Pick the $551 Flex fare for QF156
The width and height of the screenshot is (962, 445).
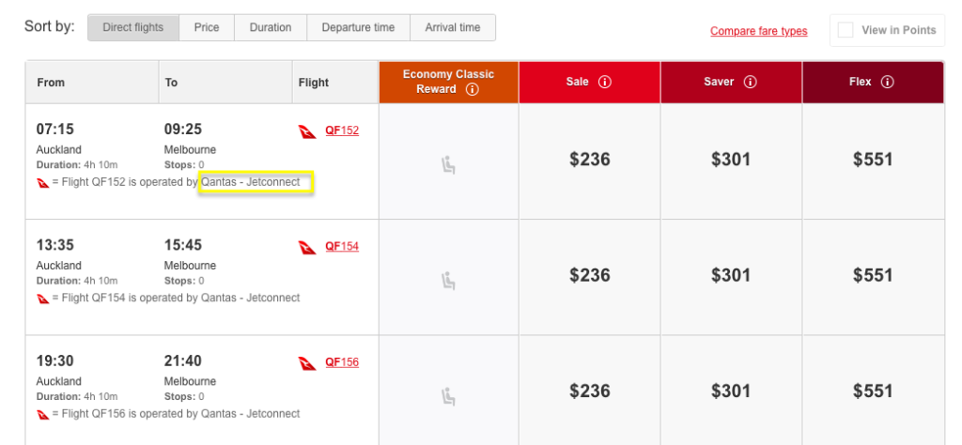click(x=873, y=391)
